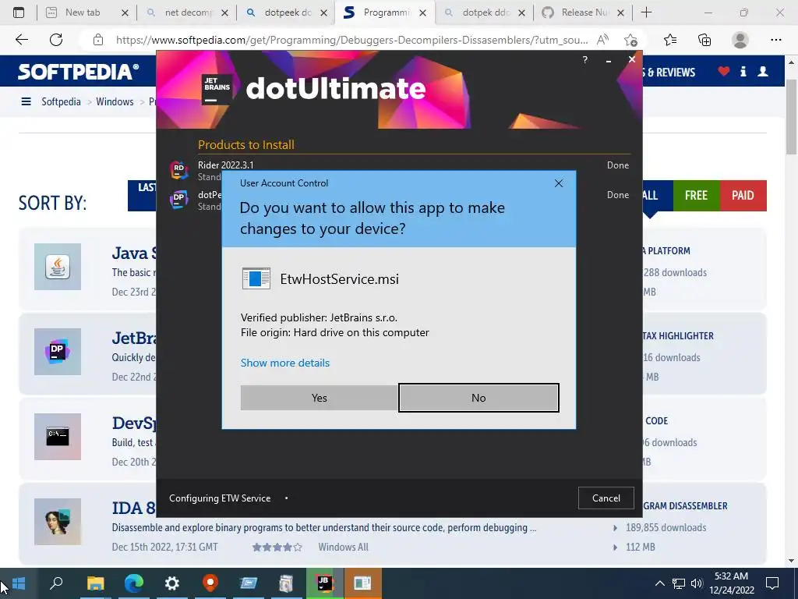Open notification center icon
Image resolution: width=798 pixels, height=599 pixels.
[x=772, y=583]
